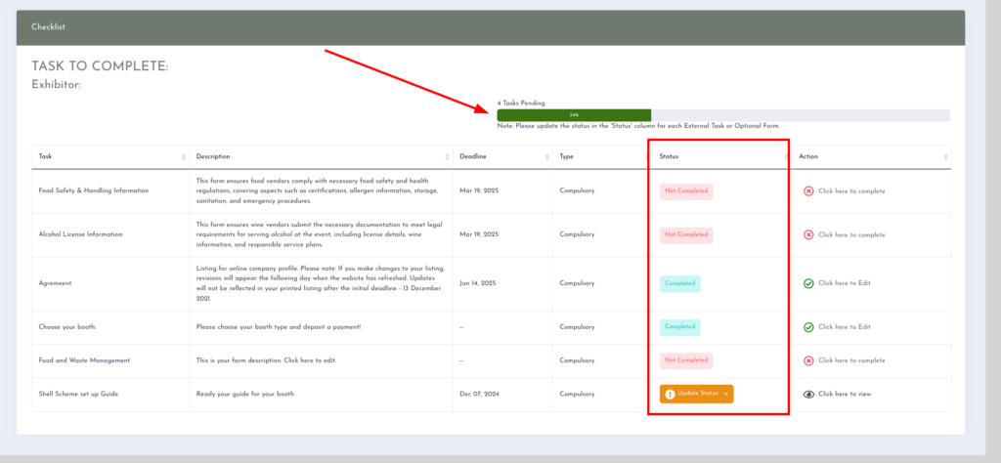This screenshot has width=1001, height=463.
Task: Click the red X icon for Alcohol License row
Action: [x=808, y=235]
